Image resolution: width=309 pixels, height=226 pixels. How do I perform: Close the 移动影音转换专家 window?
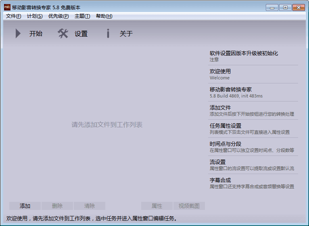click(x=299, y=8)
